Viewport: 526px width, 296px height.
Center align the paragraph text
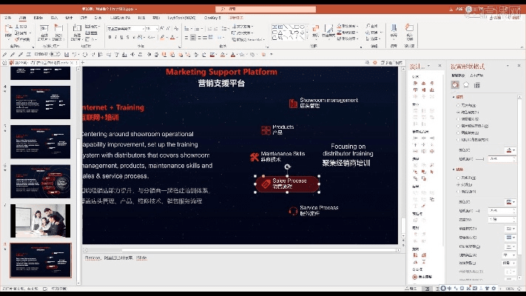[x=193, y=38]
